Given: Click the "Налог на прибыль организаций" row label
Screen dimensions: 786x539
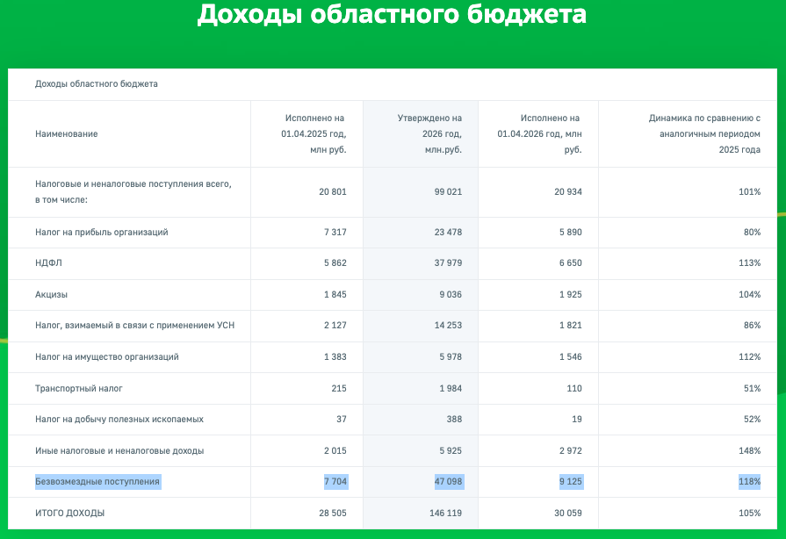Looking at the screenshot, I should [x=101, y=233].
